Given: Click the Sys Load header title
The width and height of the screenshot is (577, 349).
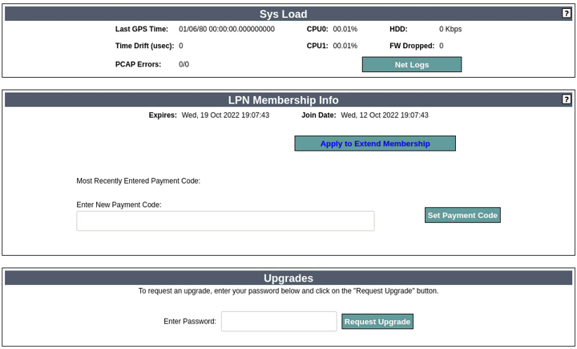Looking at the screenshot, I should click(284, 14).
